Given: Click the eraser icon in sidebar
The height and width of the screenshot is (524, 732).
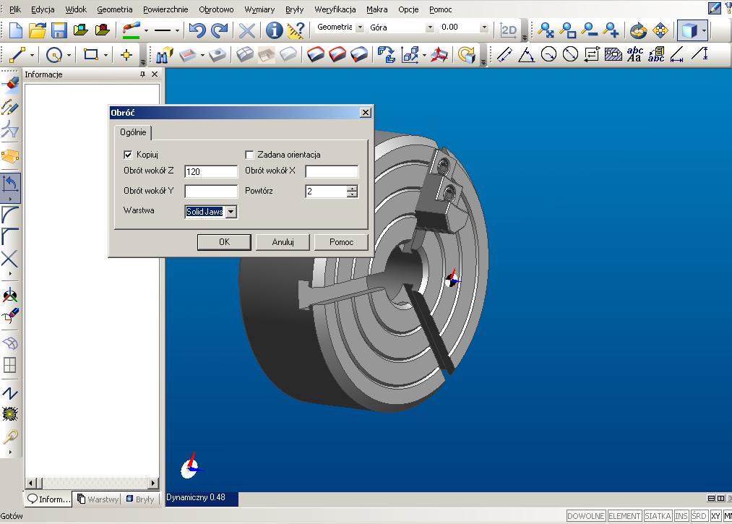Looking at the screenshot, I should (x=10, y=84).
